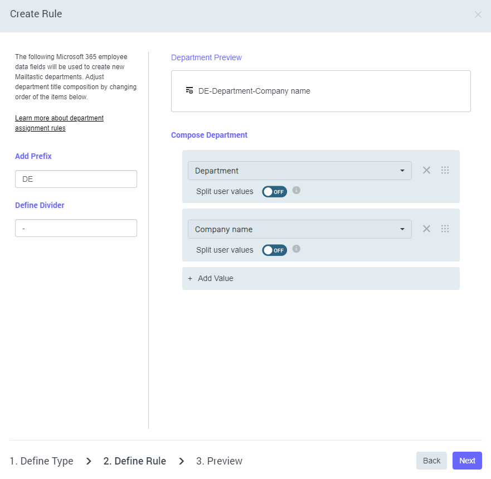491x479 pixels.
Task: Open the Company name field dropdown
Action: pos(299,229)
